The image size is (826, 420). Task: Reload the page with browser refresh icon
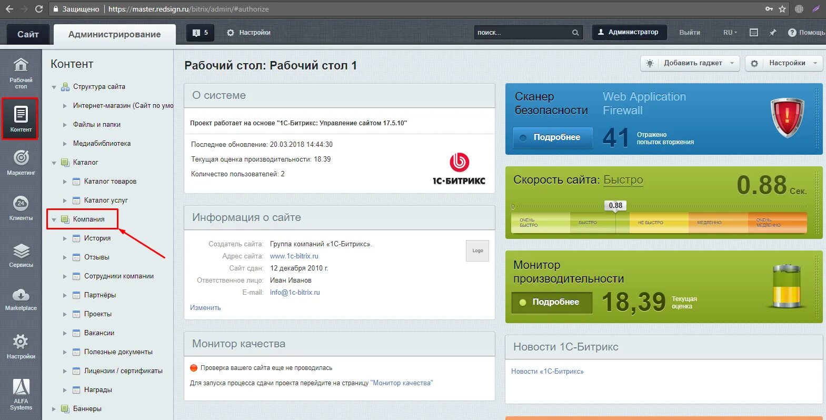pyautogui.click(x=38, y=9)
